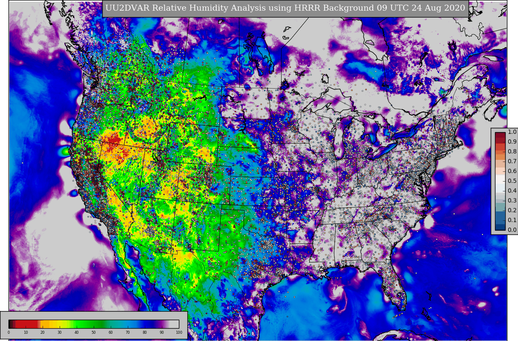Click the 70 tick label on humidity colorbar

point(128,332)
